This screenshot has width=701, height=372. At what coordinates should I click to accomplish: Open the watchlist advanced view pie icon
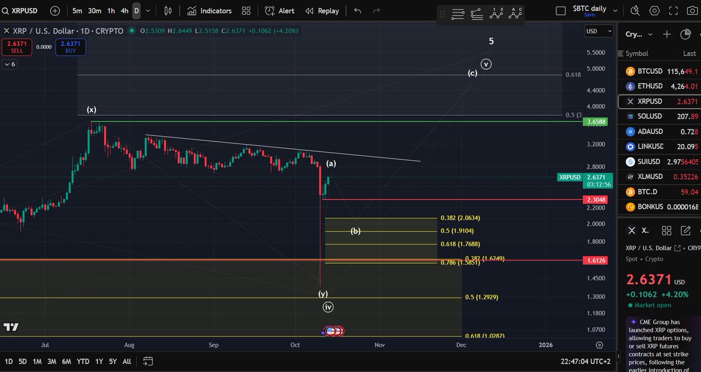[685, 35]
